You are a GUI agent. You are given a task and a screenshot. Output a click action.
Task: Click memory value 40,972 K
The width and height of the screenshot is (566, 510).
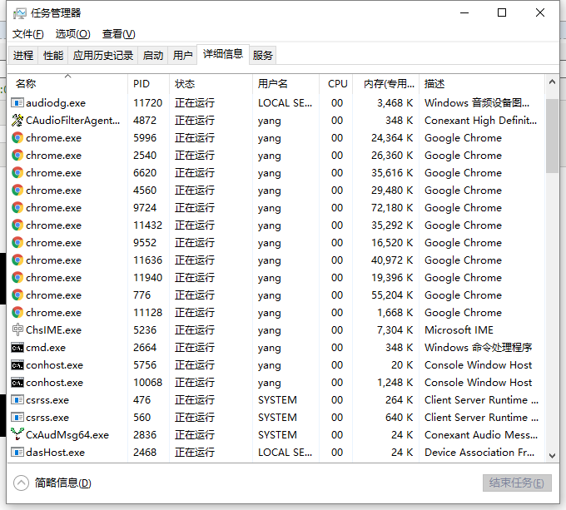pyautogui.click(x=392, y=260)
